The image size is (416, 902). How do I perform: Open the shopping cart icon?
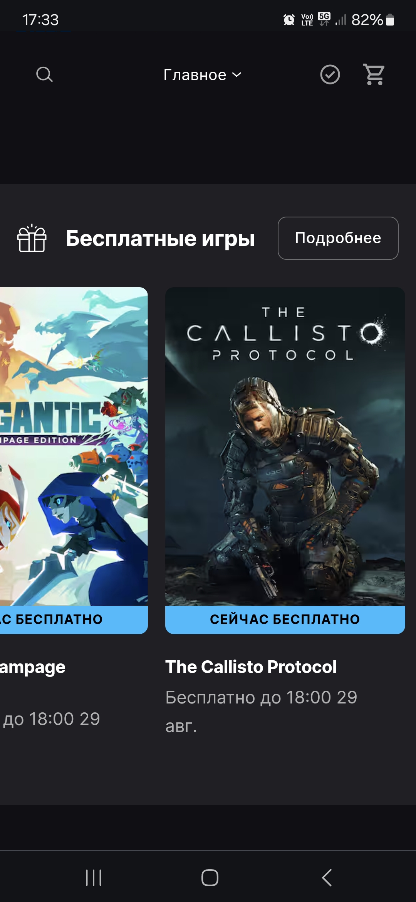(x=374, y=74)
